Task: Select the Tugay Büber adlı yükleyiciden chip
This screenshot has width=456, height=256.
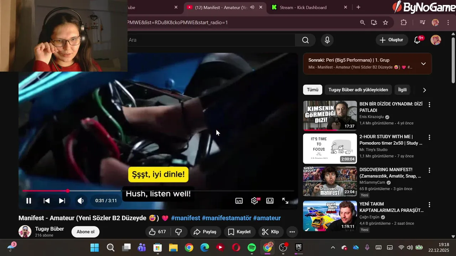Action: click(x=358, y=90)
